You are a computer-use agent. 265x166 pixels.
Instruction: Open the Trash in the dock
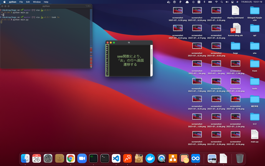click(240, 158)
